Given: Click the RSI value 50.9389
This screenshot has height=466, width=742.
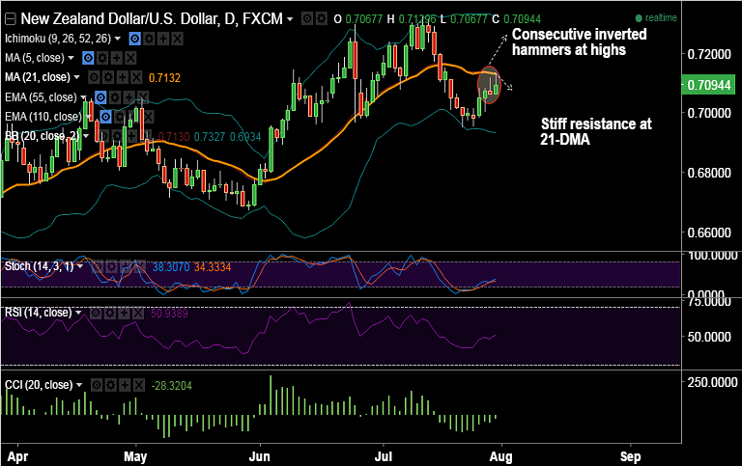Looking at the screenshot, I should point(169,314).
